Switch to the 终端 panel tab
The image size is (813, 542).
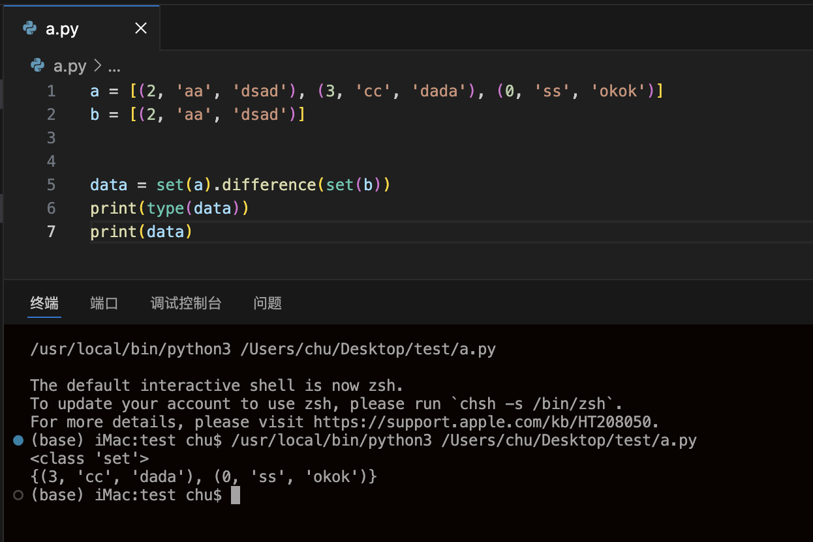pyautogui.click(x=44, y=303)
